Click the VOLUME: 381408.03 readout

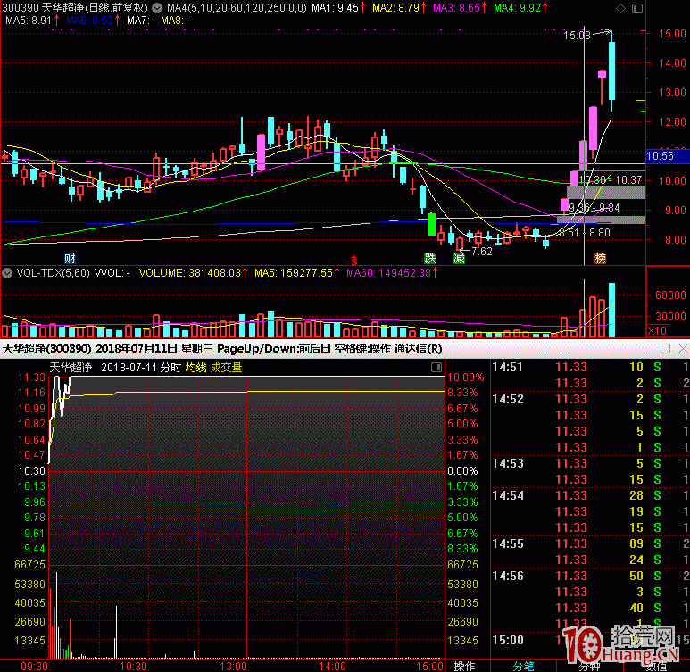click(193, 273)
